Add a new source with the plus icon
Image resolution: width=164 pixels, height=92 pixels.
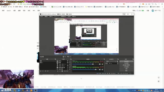coord(58,71)
